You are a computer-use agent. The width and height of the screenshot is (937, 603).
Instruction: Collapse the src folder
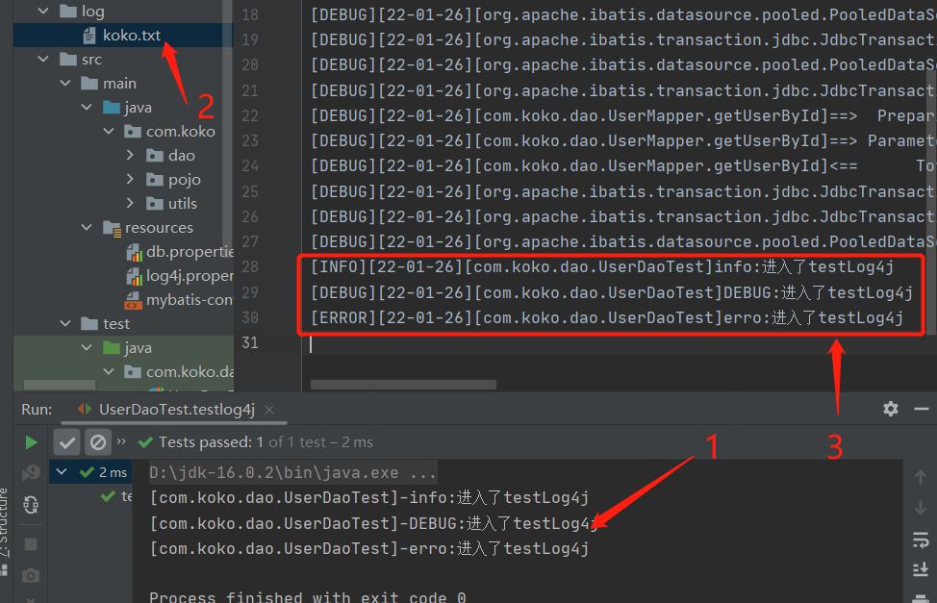pyautogui.click(x=43, y=60)
